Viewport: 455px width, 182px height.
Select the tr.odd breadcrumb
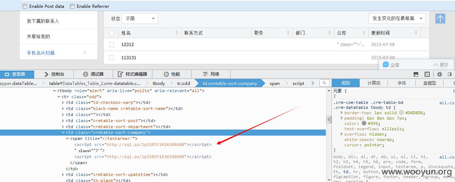(x=183, y=83)
